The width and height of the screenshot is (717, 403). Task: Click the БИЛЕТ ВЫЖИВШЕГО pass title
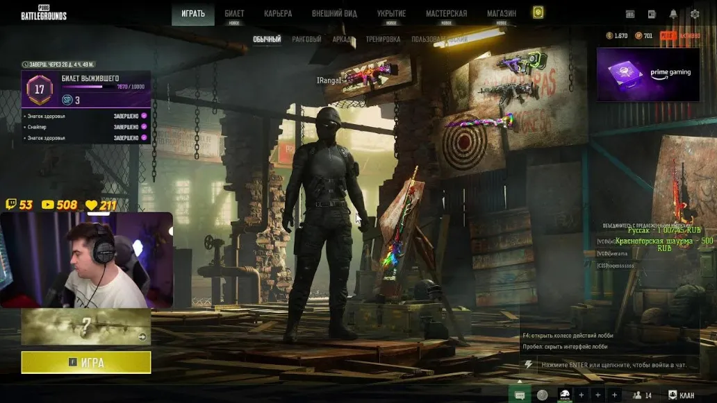click(x=90, y=78)
